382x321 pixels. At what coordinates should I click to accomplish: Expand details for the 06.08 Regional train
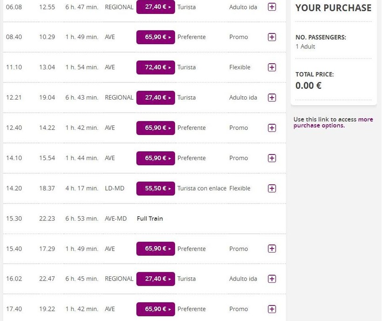pyautogui.click(x=272, y=7)
